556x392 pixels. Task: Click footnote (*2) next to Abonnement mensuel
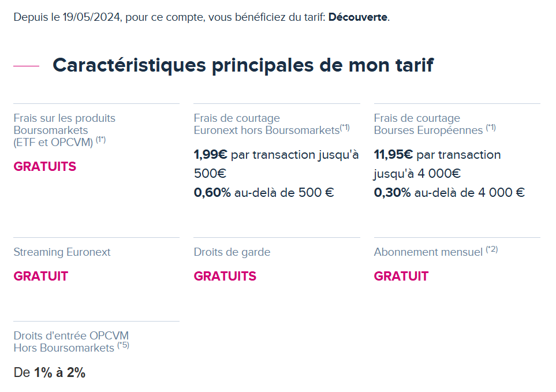tap(492, 249)
